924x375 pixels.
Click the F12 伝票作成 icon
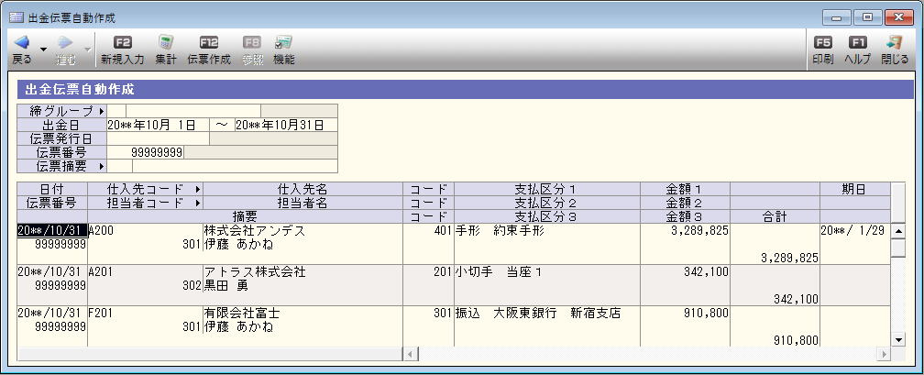coord(208,43)
